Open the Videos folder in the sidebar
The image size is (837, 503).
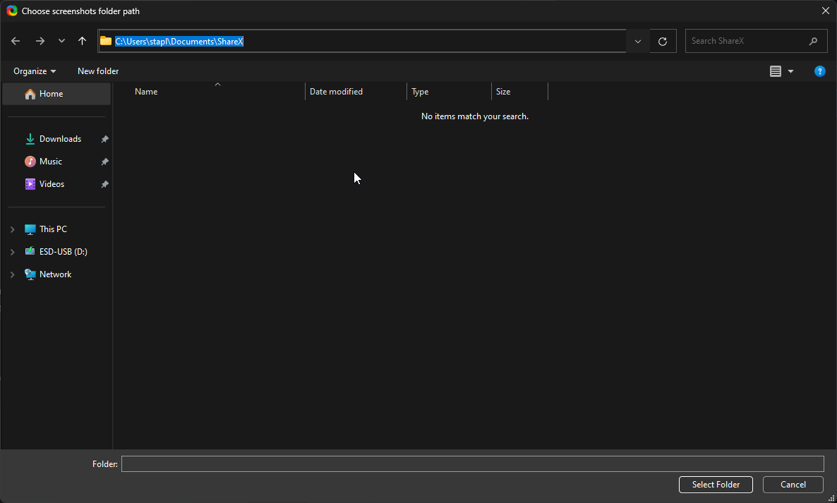pos(52,183)
